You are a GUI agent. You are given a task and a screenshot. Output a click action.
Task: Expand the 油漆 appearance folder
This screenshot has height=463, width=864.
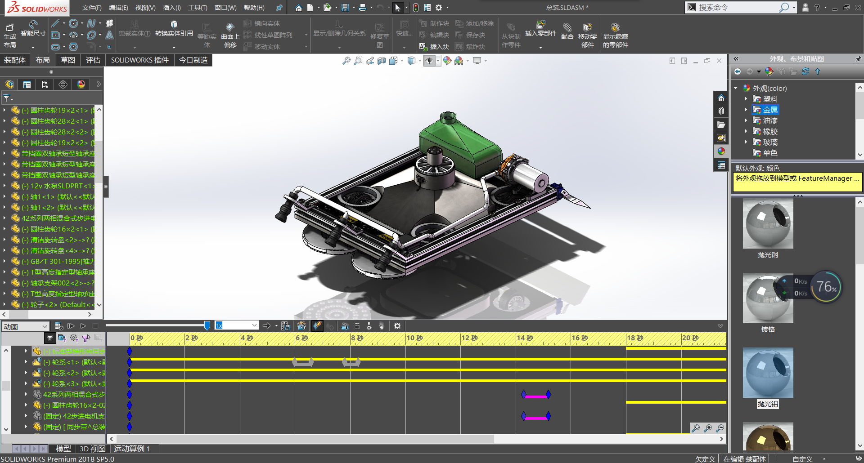[x=746, y=120]
